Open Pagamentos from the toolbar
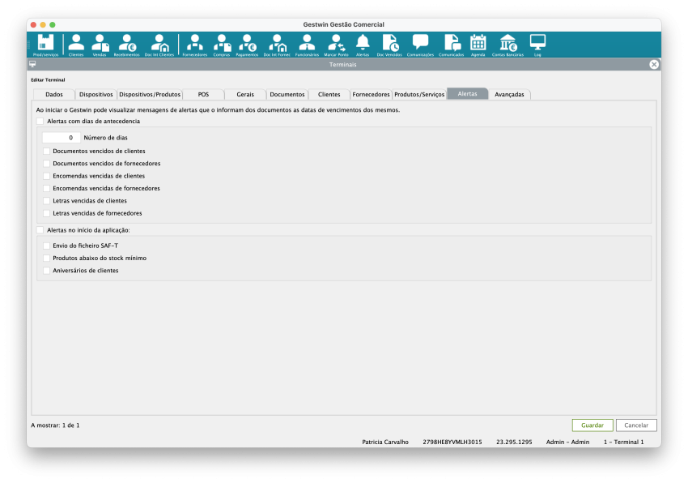Viewport: 688px width, 483px height. pyautogui.click(x=247, y=44)
